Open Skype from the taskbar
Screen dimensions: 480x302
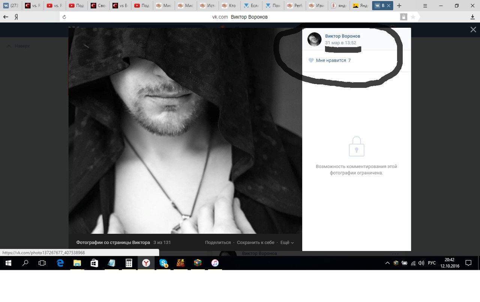click(163, 263)
